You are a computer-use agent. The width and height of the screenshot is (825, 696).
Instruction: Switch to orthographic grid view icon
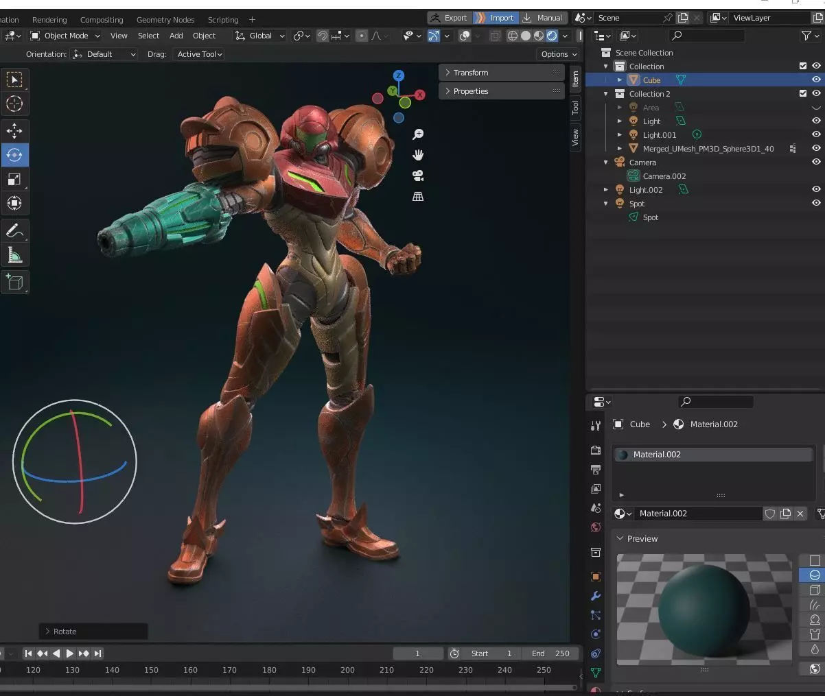(417, 197)
